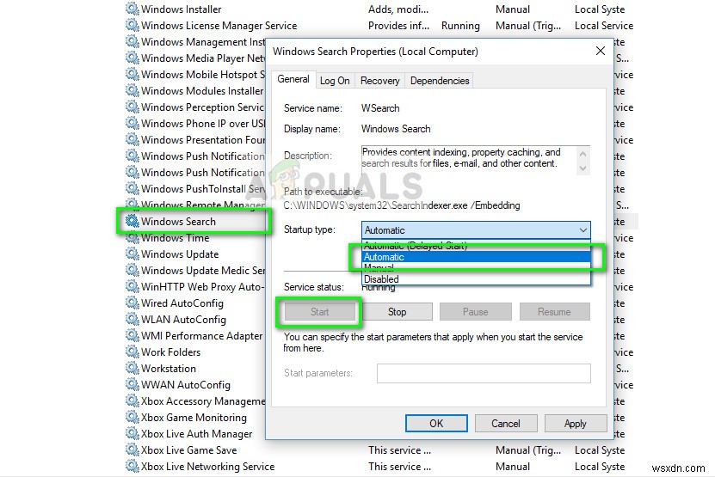Viewport: 715px width, 477px height.
Task: Click the Running status of License Manager Service
Action: click(460, 26)
